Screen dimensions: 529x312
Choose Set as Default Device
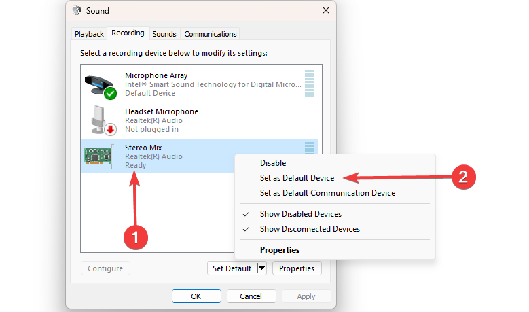pyautogui.click(x=297, y=178)
